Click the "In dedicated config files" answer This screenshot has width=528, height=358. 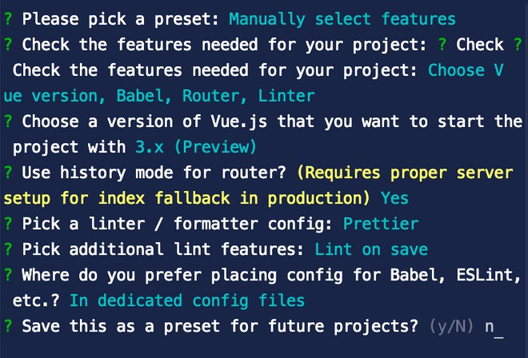click(187, 300)
